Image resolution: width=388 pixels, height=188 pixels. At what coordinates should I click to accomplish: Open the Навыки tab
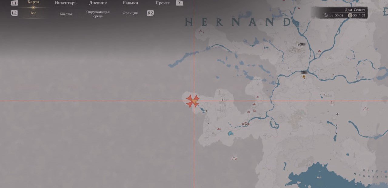130,3
